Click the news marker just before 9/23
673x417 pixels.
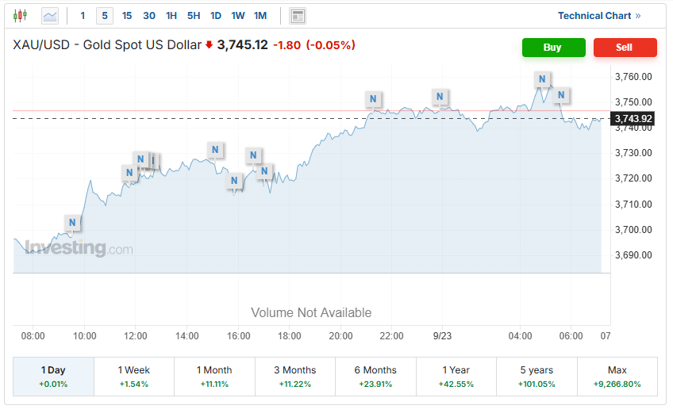440,96
